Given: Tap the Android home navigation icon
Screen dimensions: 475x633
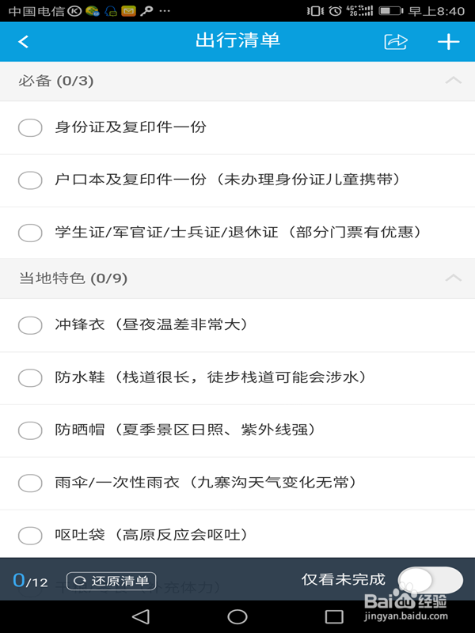Looking at the screenshot, I should pos(237,616).
